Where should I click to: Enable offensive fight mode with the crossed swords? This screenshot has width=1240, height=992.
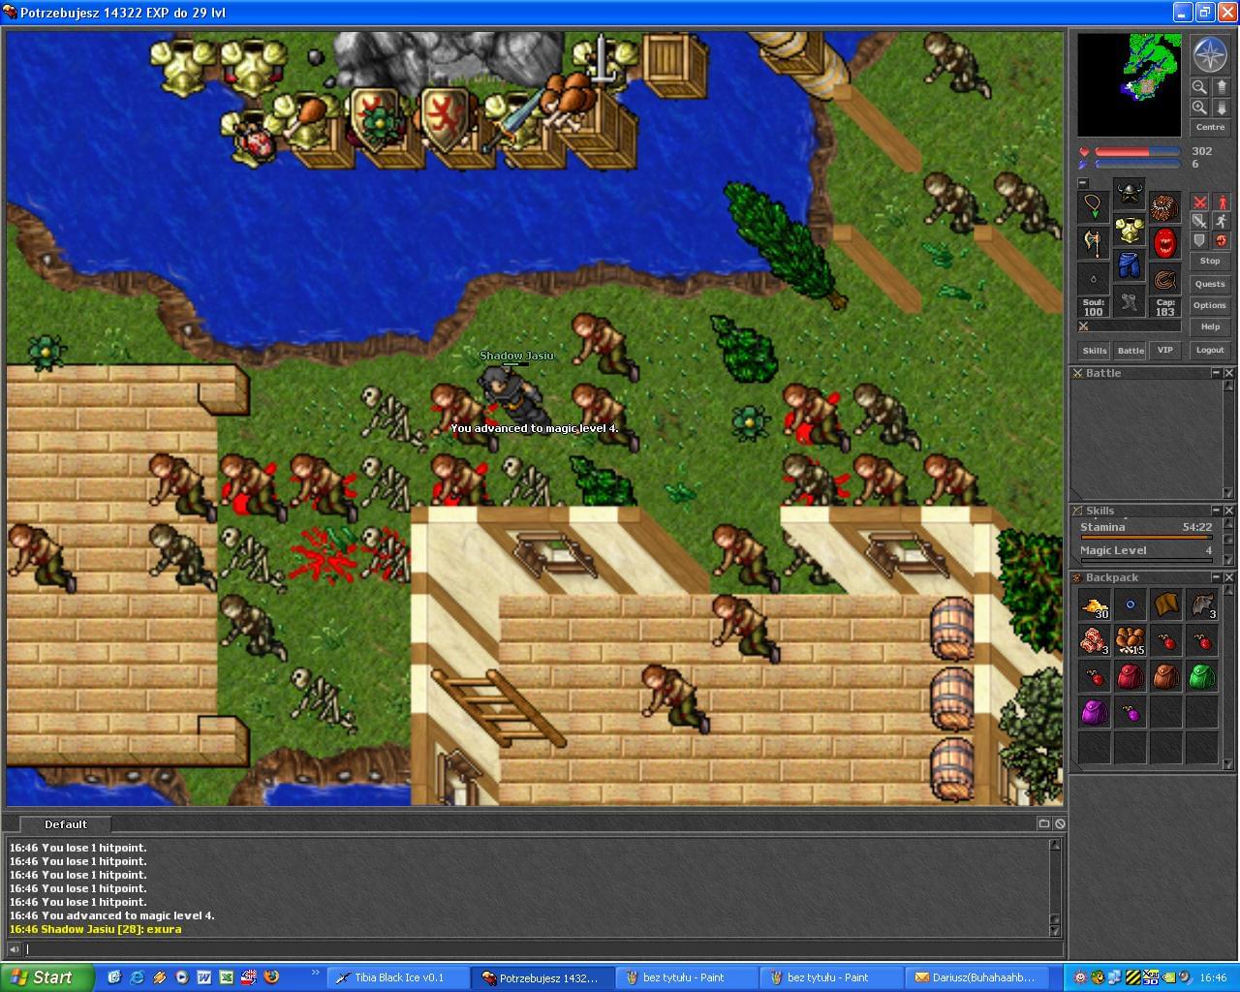point(1199,202)
